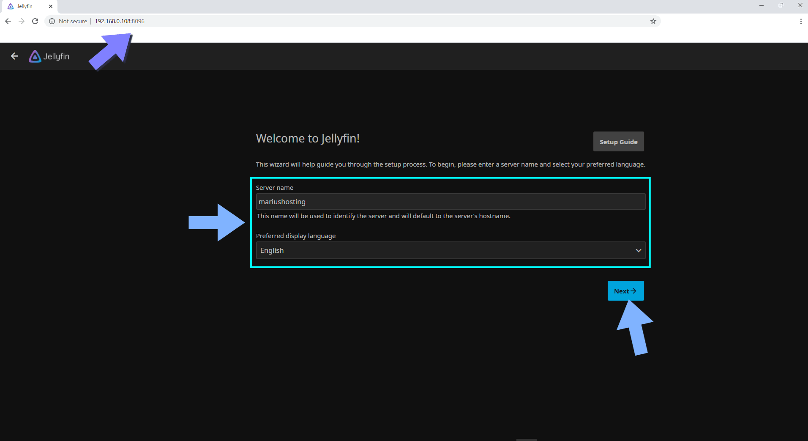Close the browser window
The height and width of the screenshot is (441, 808).
(800, 5)
